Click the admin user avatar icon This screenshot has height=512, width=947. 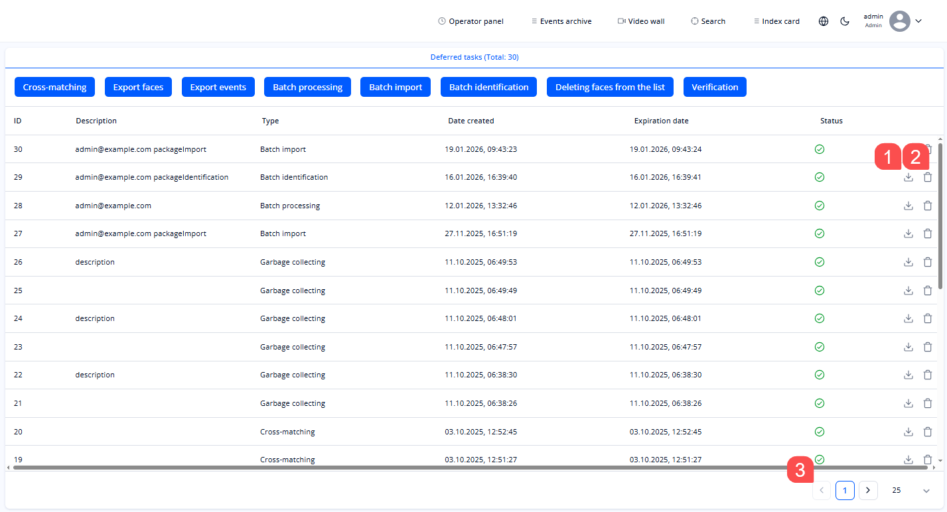(x=900, y=21)
